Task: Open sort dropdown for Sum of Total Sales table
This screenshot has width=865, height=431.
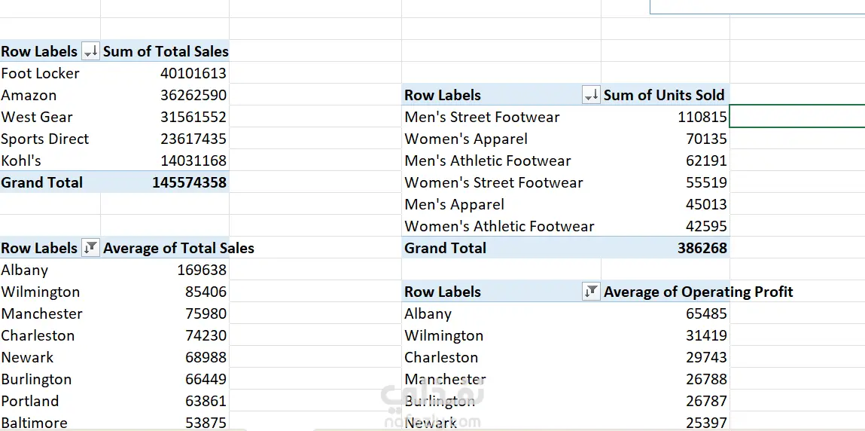Action: pos(90,51)
